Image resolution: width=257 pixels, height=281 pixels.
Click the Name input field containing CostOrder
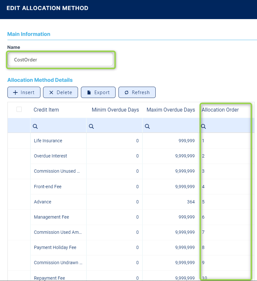click(x=61, y=60)
